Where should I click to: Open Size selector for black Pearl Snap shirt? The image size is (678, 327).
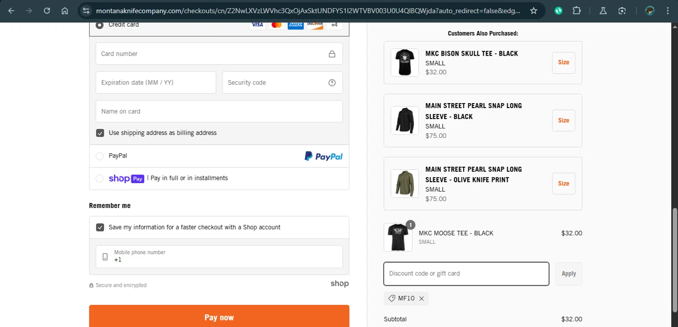(563, 120)
